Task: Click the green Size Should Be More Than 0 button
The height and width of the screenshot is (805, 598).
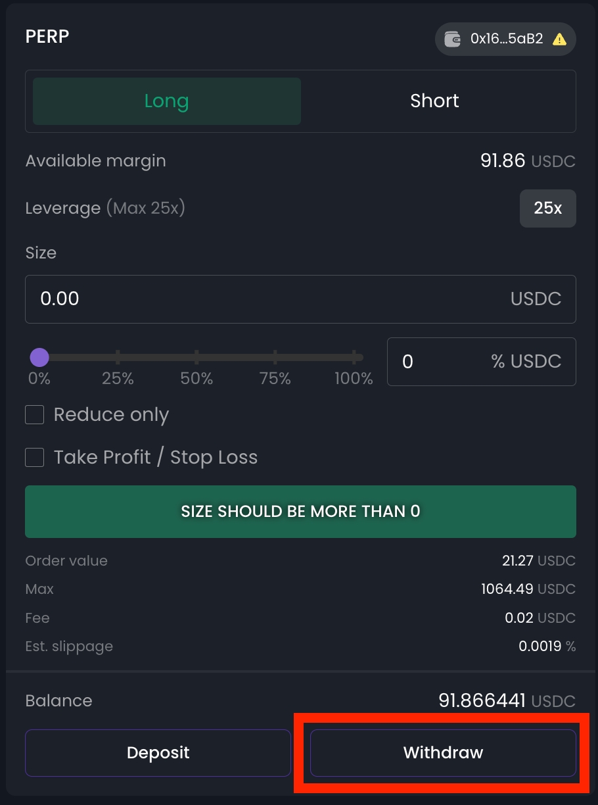Action: click(x=300, y=512)
